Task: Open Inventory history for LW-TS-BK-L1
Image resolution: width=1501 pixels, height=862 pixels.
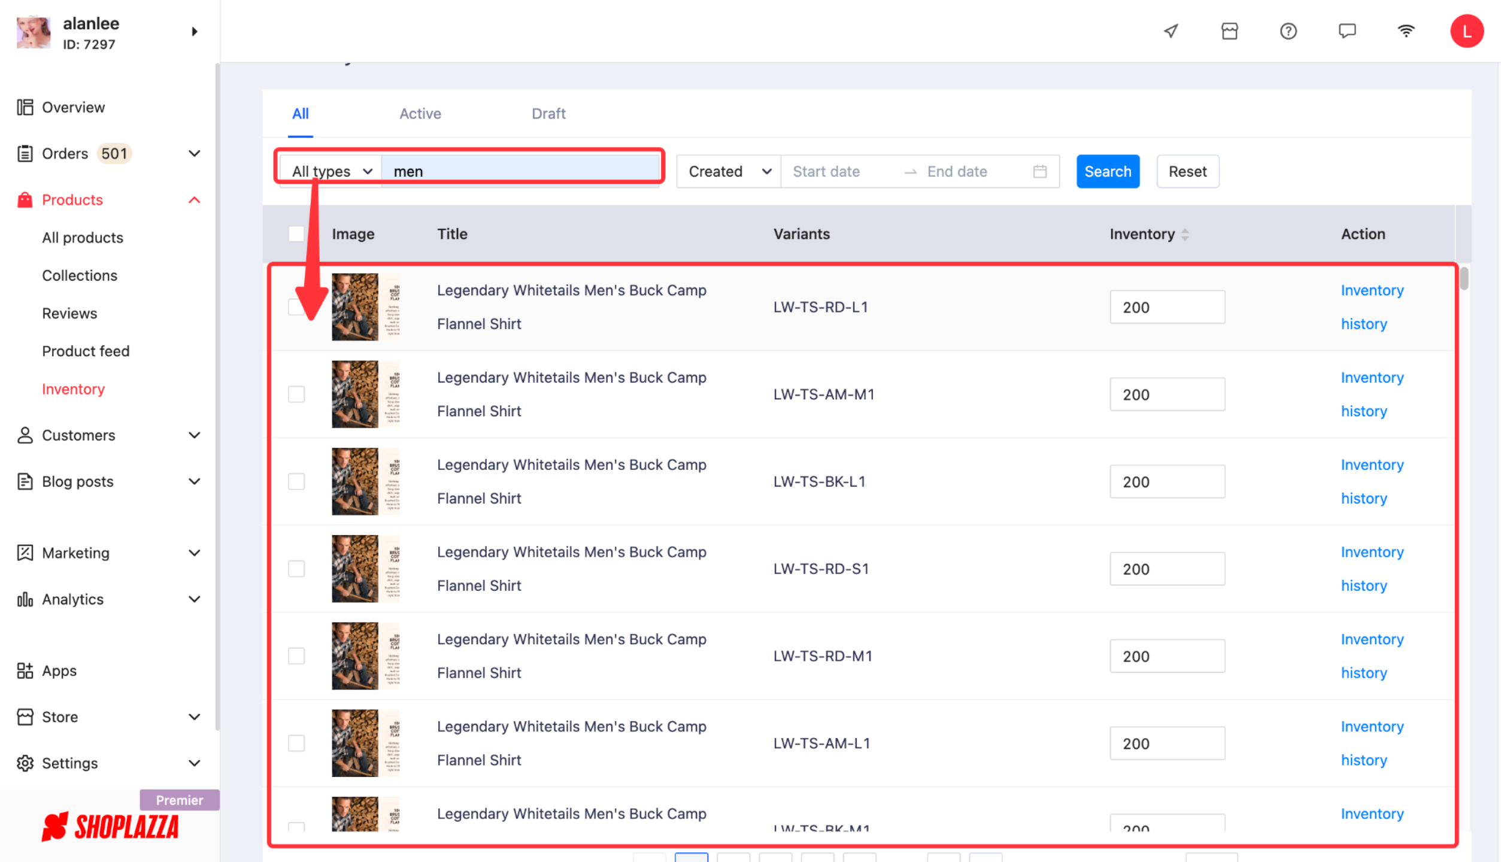Action: pos(1372,481)
